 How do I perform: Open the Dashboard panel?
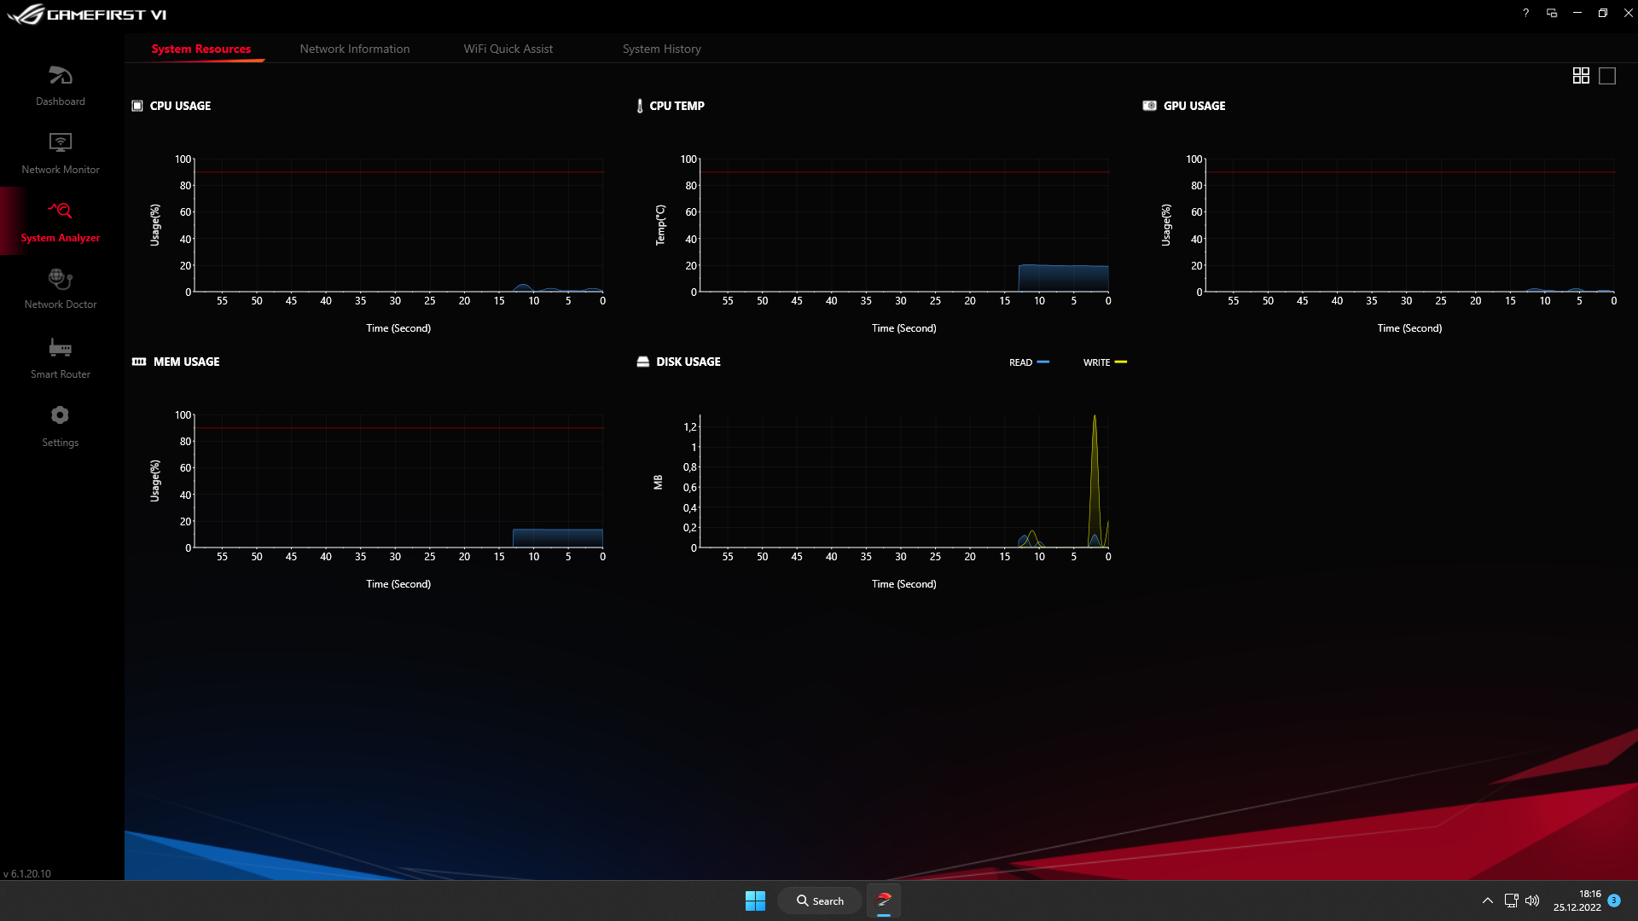pos(60,84)
